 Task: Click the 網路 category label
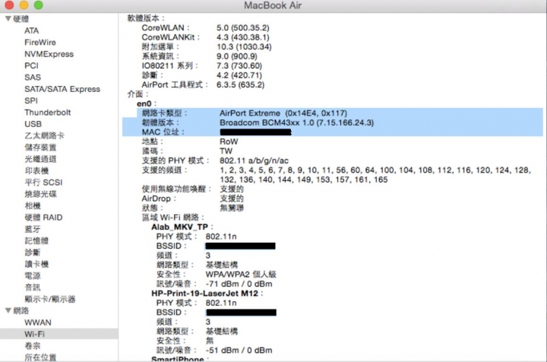pos(21,310)
